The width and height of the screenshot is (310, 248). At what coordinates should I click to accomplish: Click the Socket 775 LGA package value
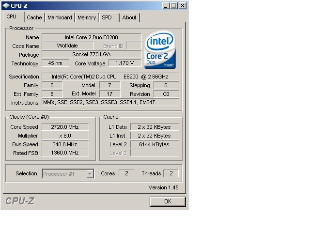coord(92,54)
